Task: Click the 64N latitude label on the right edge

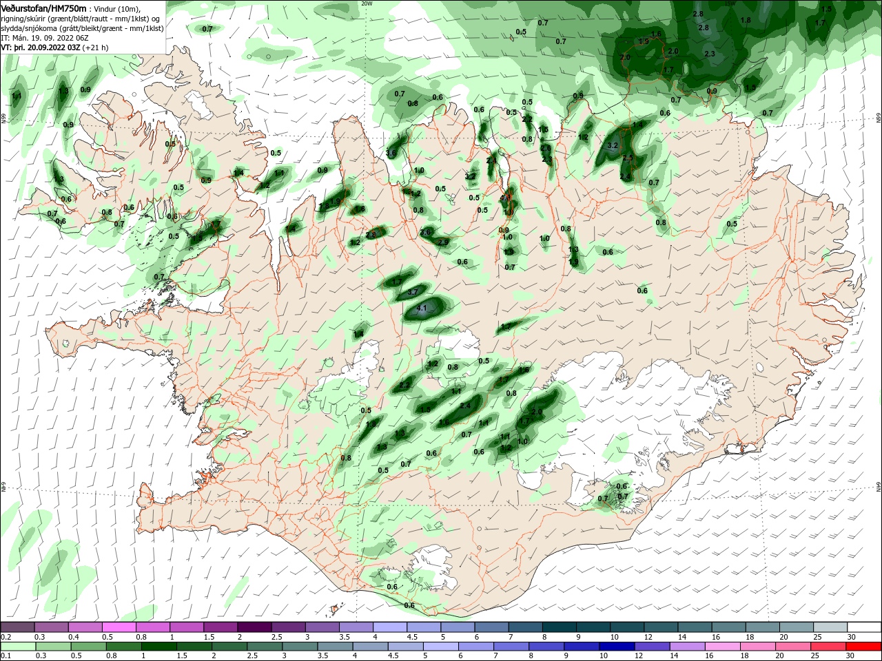Action: point(879,487)
